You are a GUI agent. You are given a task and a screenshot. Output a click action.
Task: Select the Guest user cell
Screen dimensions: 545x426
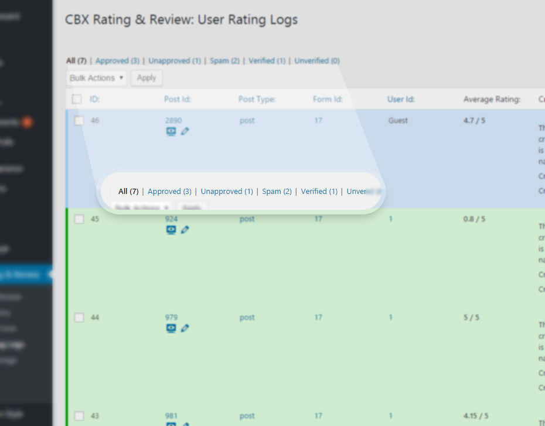coord(398,121)
